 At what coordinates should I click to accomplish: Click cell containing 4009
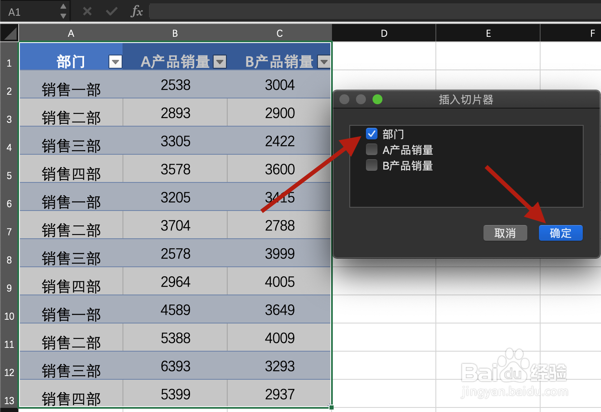pos(280,338)
